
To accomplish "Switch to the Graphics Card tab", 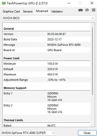I will click(11, 12).
